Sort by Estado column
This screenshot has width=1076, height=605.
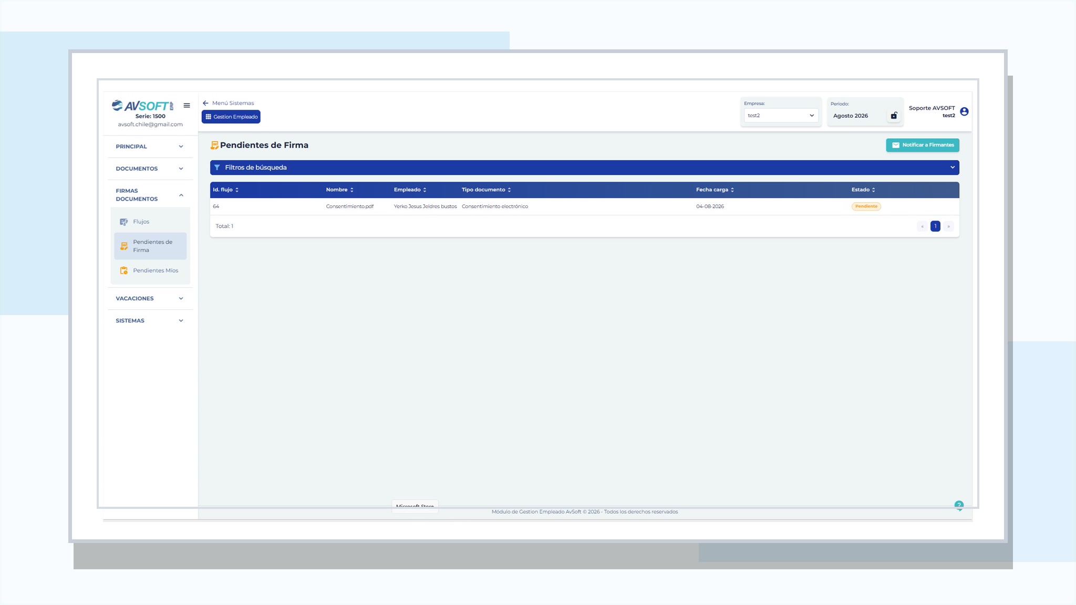863,190
